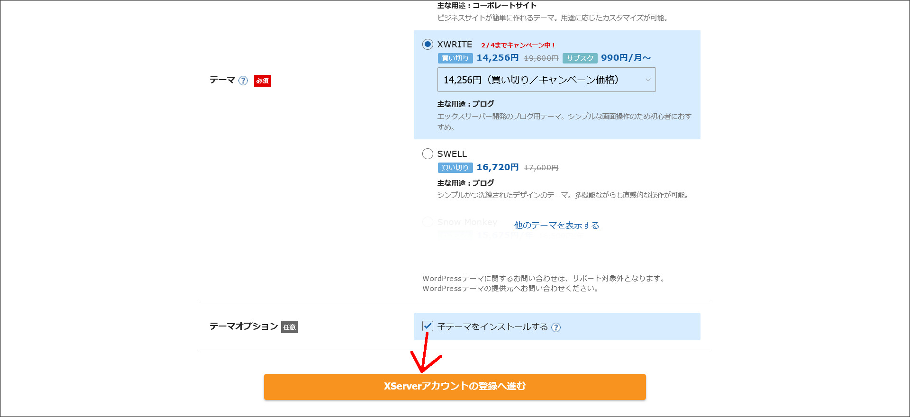The height and width of the screenshot is (417, 910).
Task: Select the SWELL theme radio button
Action: click(428, 154)
